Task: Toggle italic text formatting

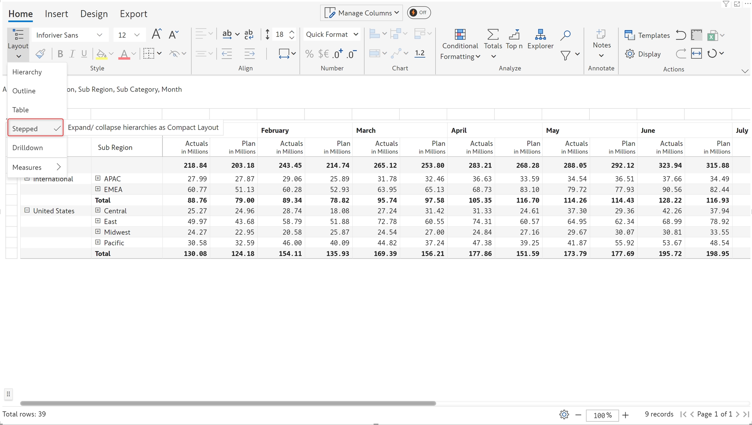Action: point(72,54)
